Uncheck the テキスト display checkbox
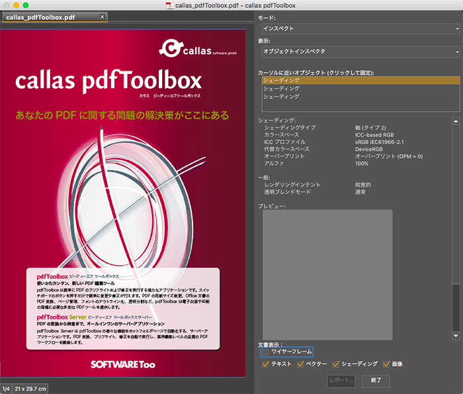 (x=265, y=364)
